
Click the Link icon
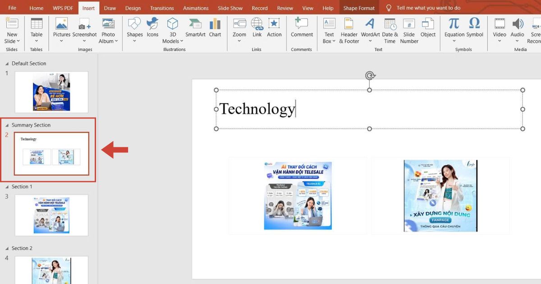[257, 23]
